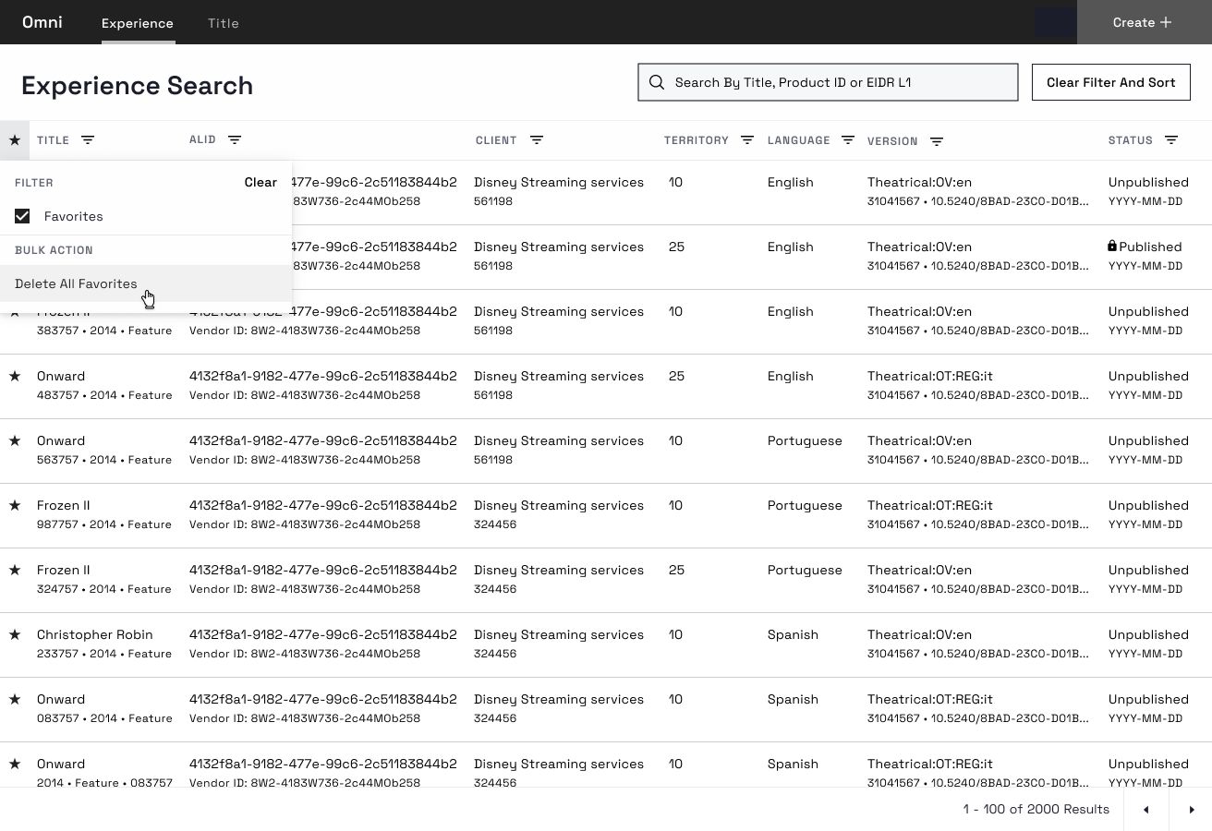
Task: Open the Title column filter icon
Action: click(x=88, y=140)
